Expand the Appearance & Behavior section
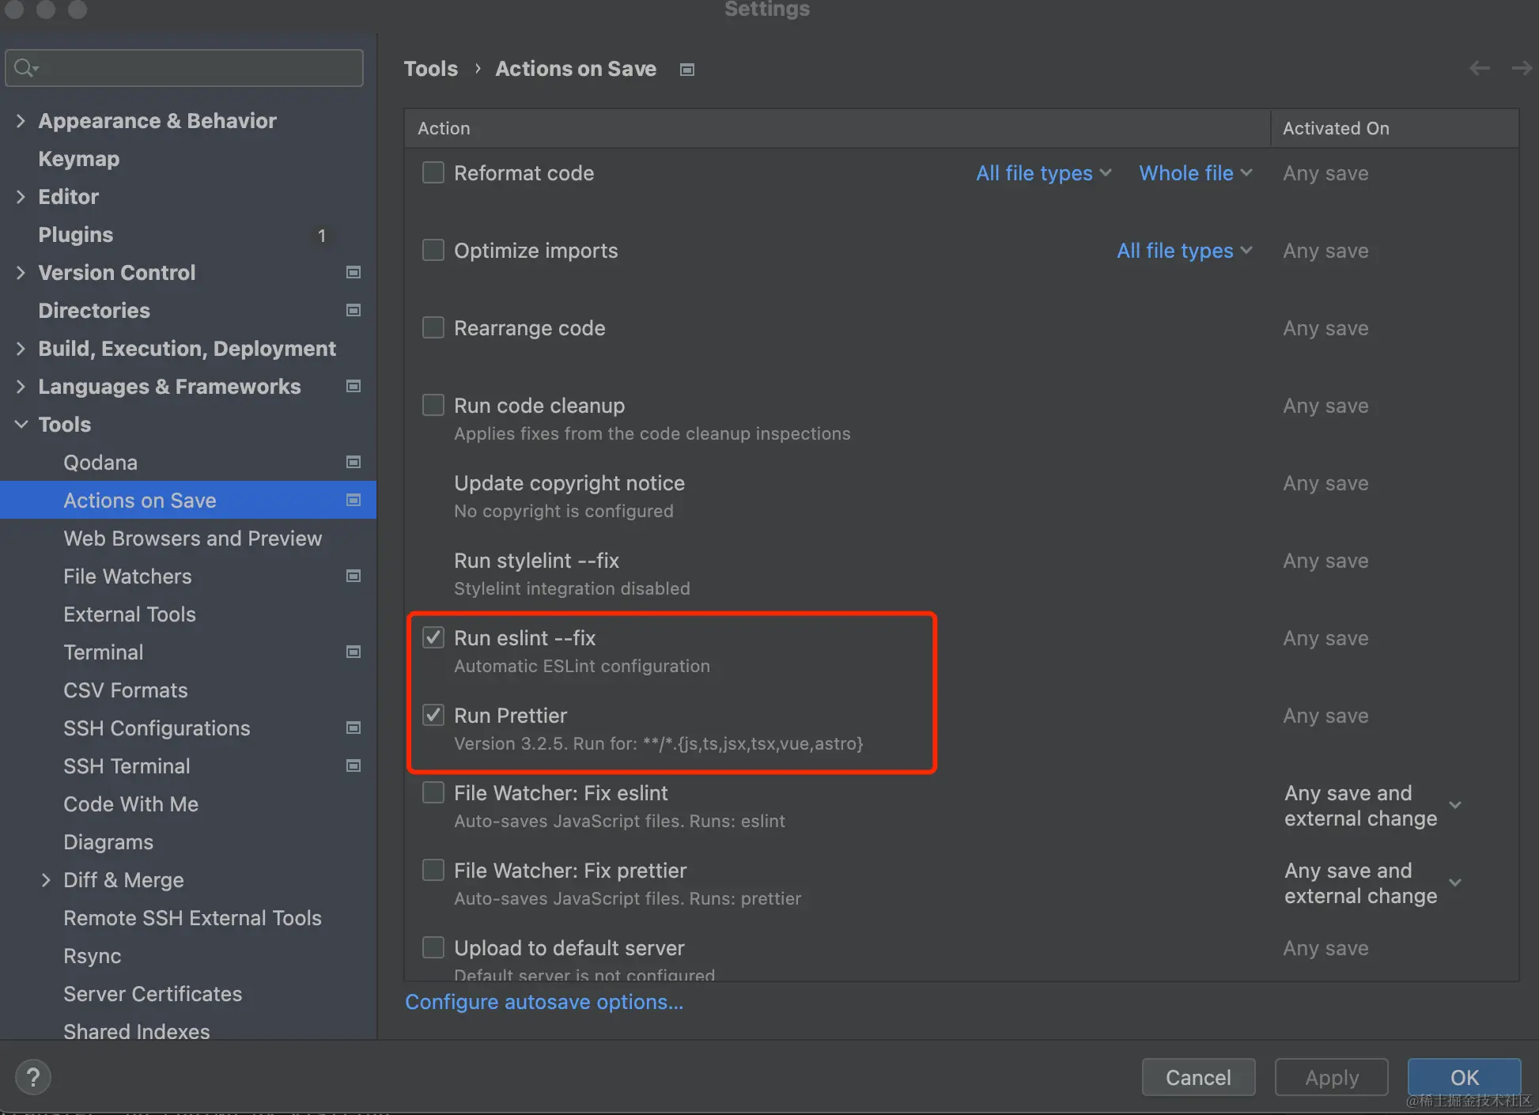 21,121
